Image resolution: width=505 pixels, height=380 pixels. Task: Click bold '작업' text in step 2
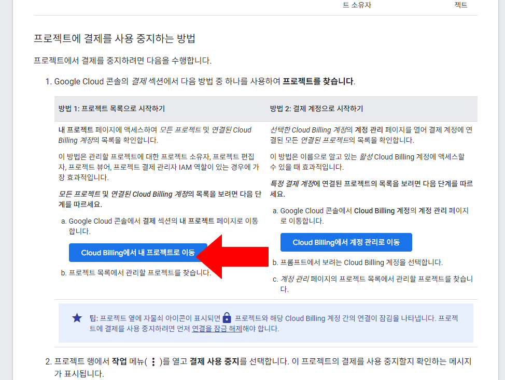(119, 361)
